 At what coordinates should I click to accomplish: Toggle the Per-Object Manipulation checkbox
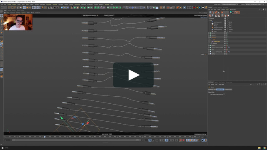coord(224,94)
